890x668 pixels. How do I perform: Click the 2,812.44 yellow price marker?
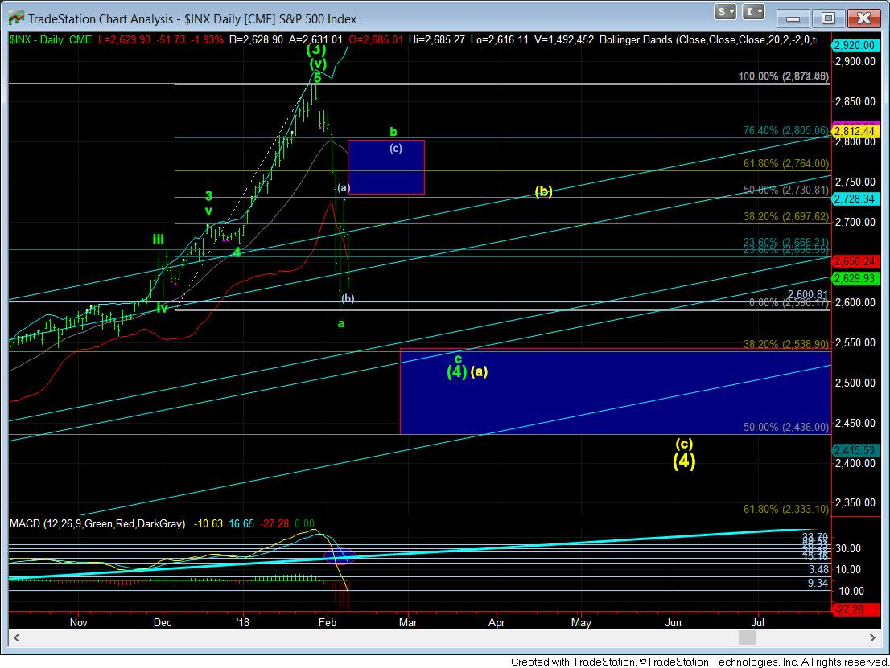pyautogui.click(x=856, y=132)
